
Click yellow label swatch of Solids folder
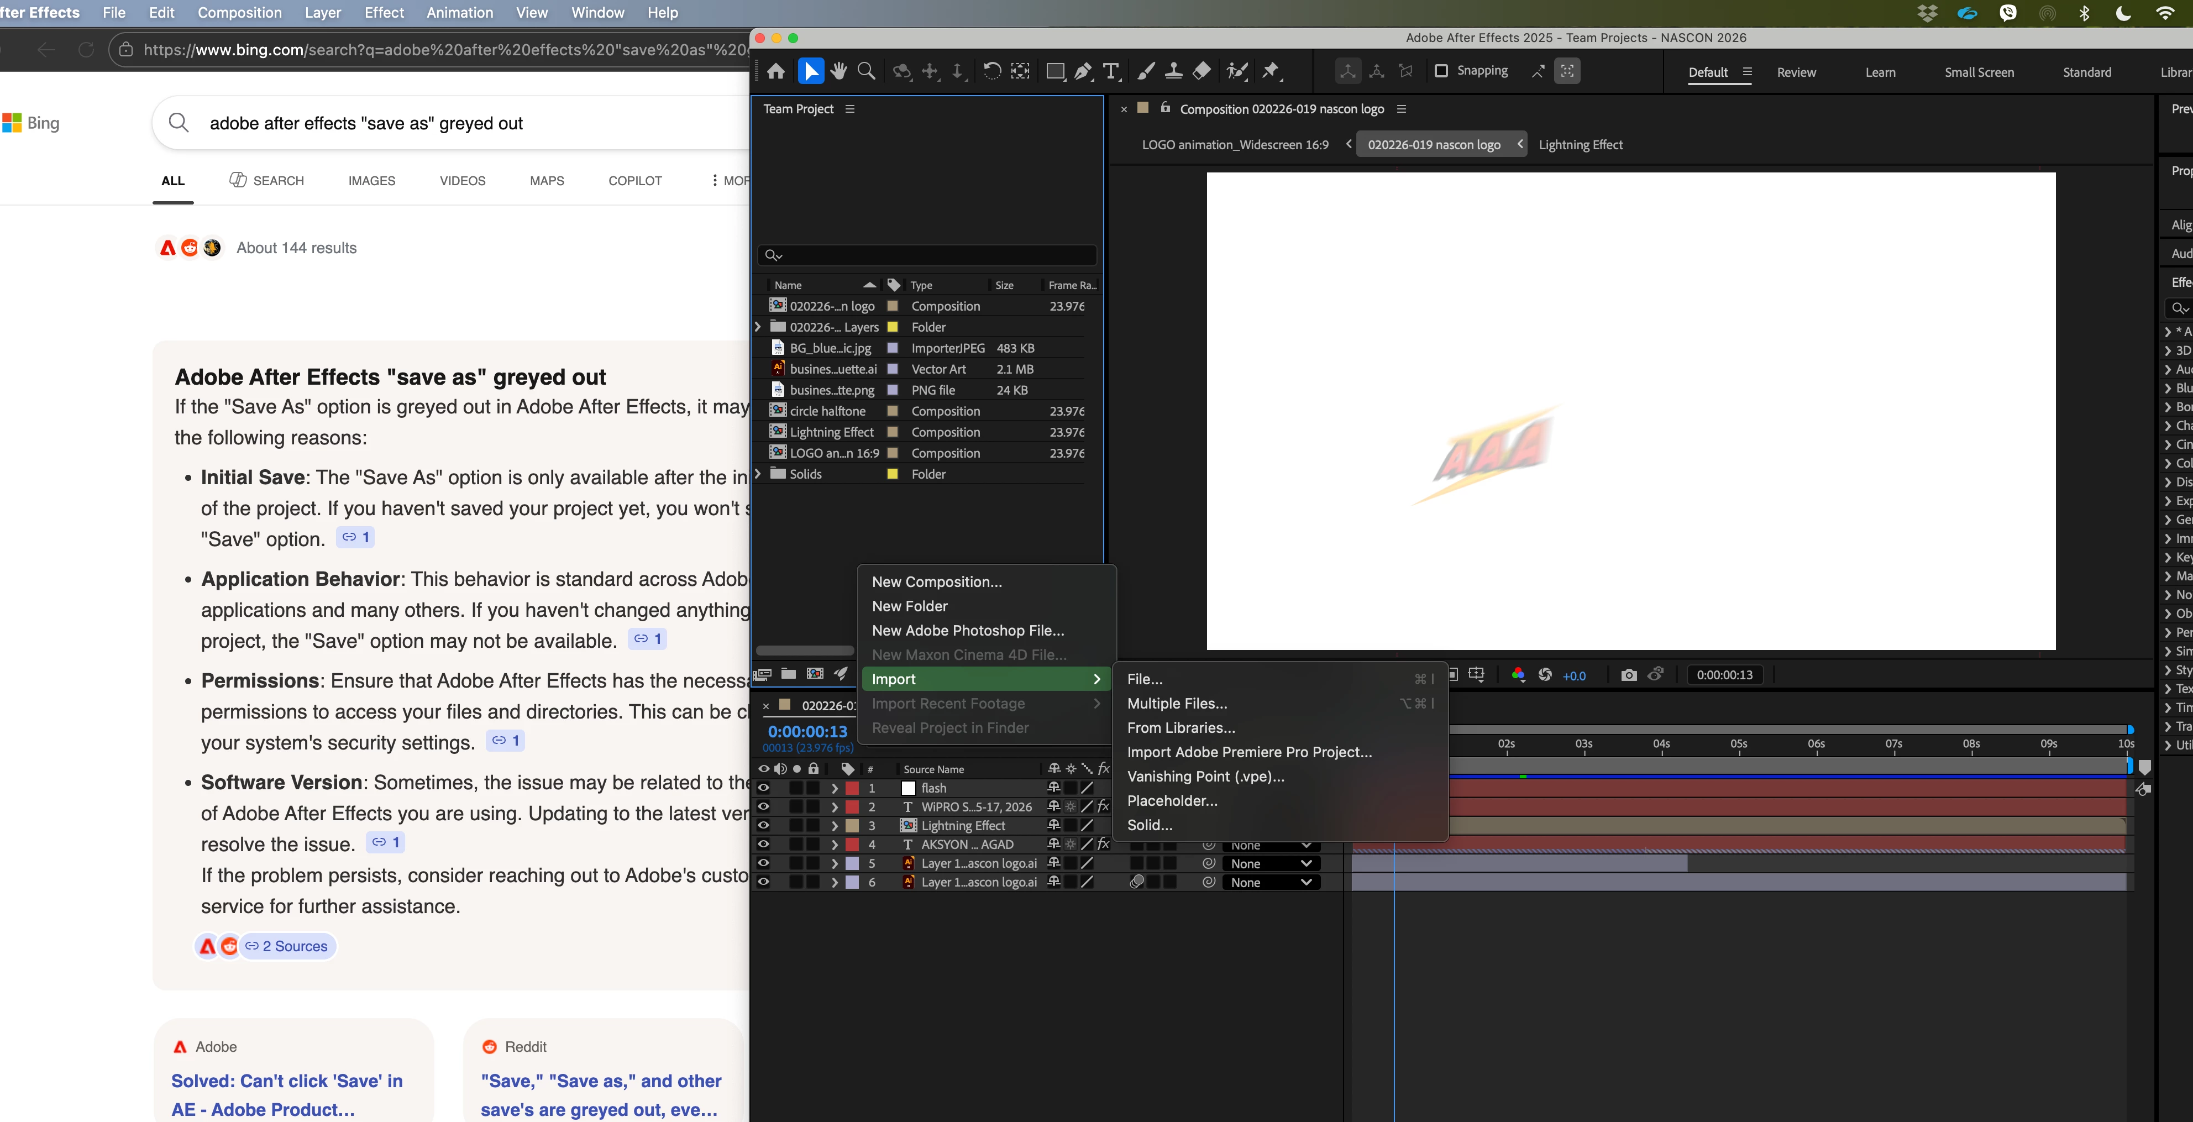point(892,474)
